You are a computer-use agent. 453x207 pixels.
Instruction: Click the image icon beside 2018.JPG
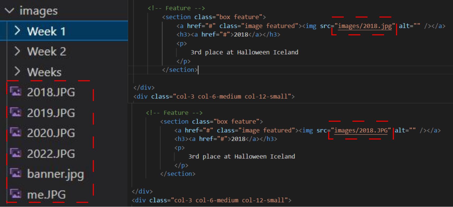pyautogui.click(x=16, y=91)
